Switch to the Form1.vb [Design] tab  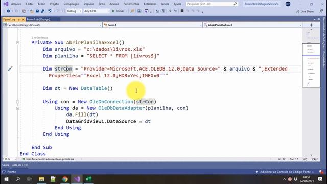(x=38, y=19)
